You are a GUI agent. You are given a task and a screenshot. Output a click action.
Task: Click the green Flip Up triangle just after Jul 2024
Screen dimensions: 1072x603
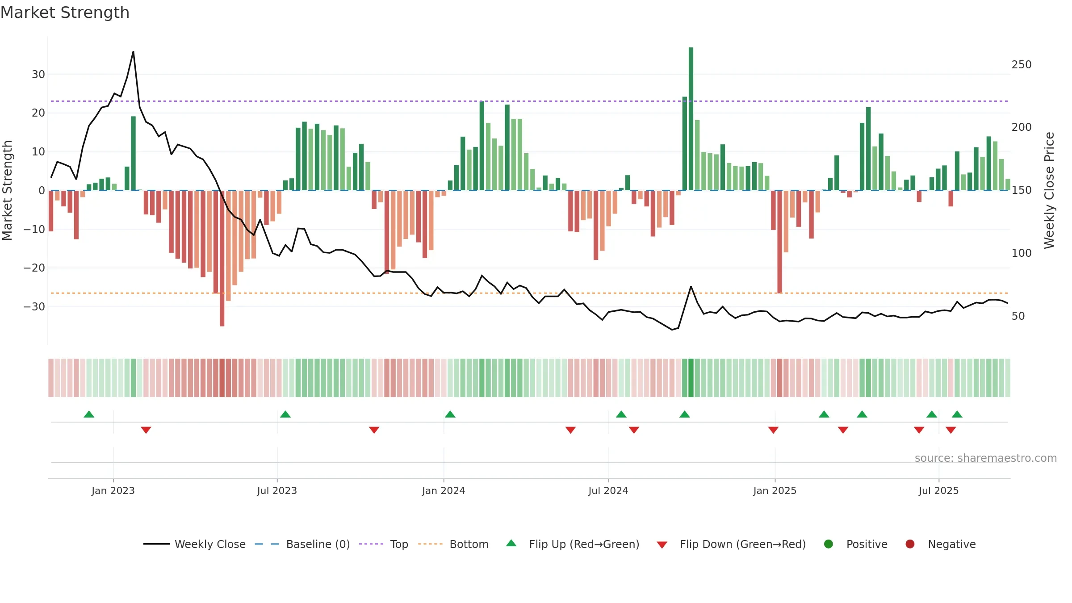[621, 414]
